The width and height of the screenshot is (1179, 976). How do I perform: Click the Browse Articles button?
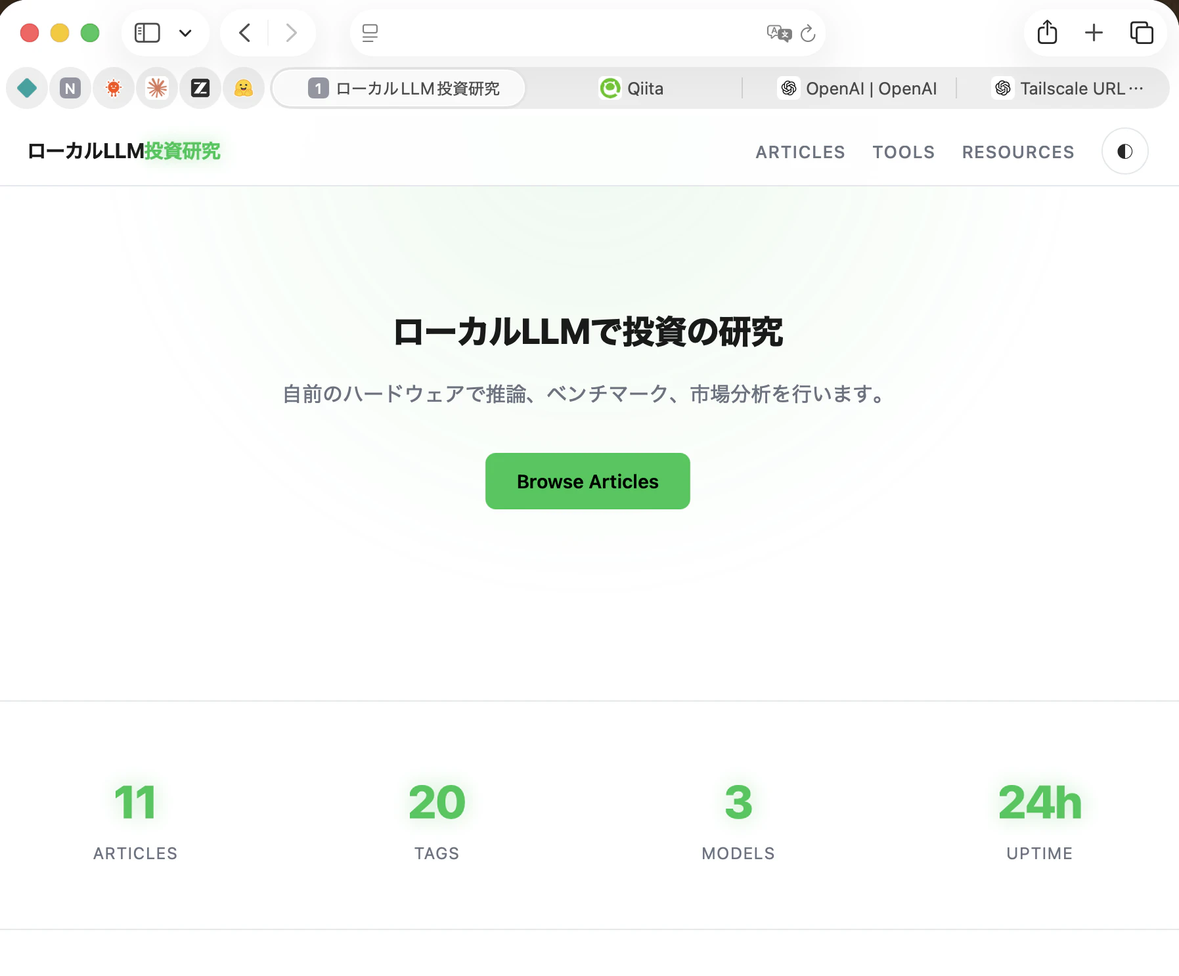click(x=588, y=481)
